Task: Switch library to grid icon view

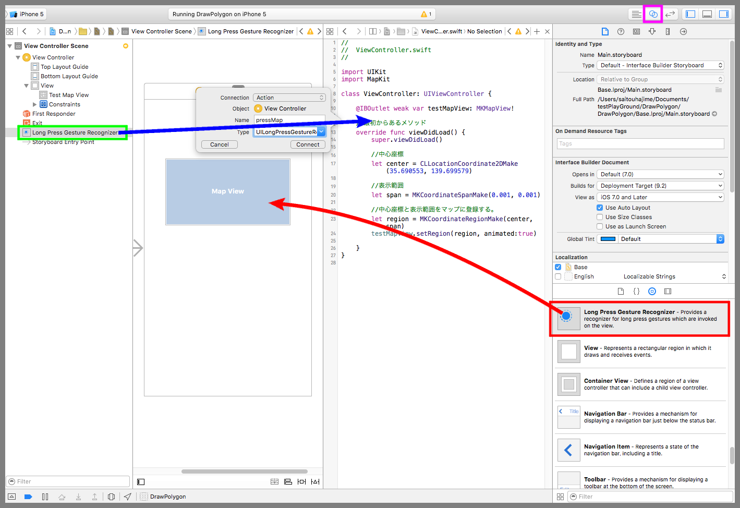Action: point(560,497)
